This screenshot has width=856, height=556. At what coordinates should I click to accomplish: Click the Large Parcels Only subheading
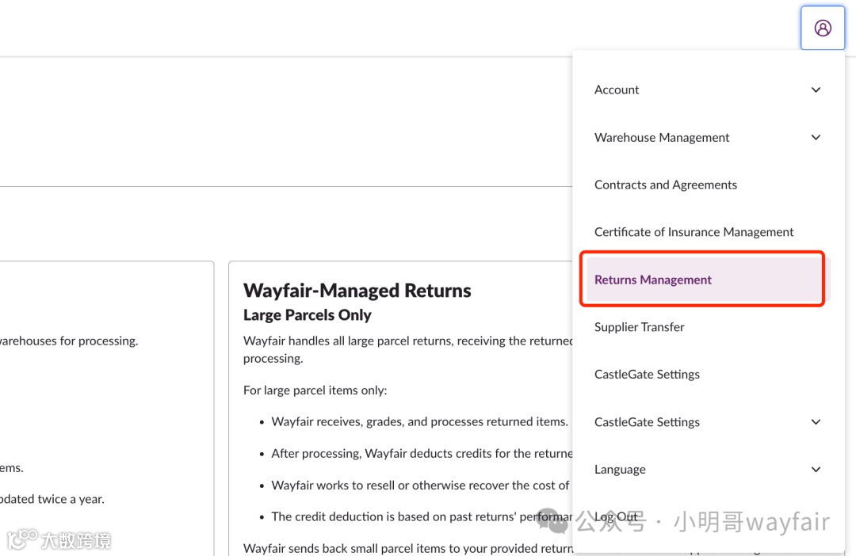click(x=307, y=315)
